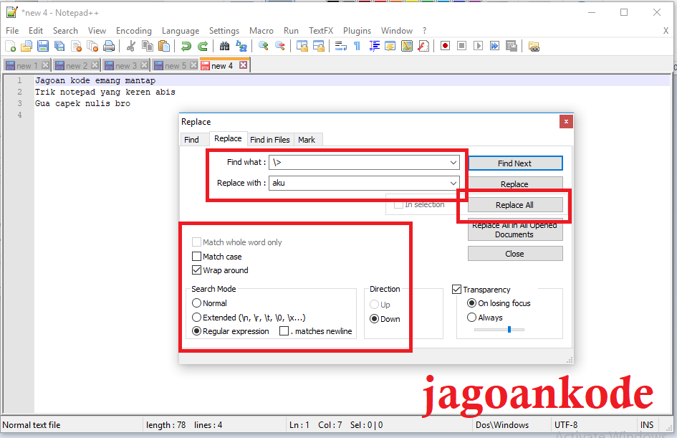677x438 pixels.
Task: Select Always transparency option
Action: 471,317
